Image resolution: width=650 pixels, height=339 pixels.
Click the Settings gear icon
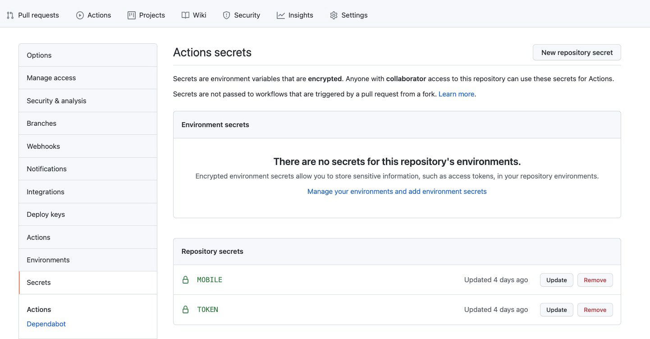pos(334,15)
